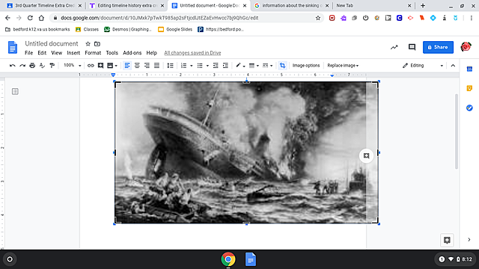Open the Replace image dropdown
The height and width of the screenshot is (269, 479).
(343, 65)
